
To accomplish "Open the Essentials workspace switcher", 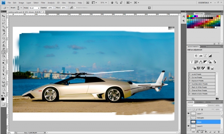I will [205, 3].
